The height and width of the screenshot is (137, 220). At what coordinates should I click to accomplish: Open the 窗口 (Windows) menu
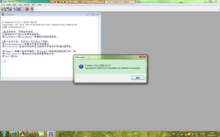[x=34, y=5]
